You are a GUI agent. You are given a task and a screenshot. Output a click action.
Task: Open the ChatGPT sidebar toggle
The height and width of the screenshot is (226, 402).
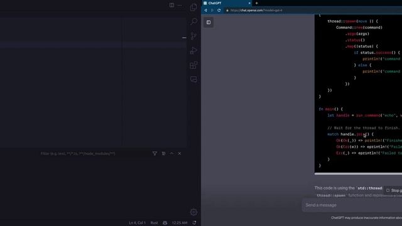(x=209, y=23)
